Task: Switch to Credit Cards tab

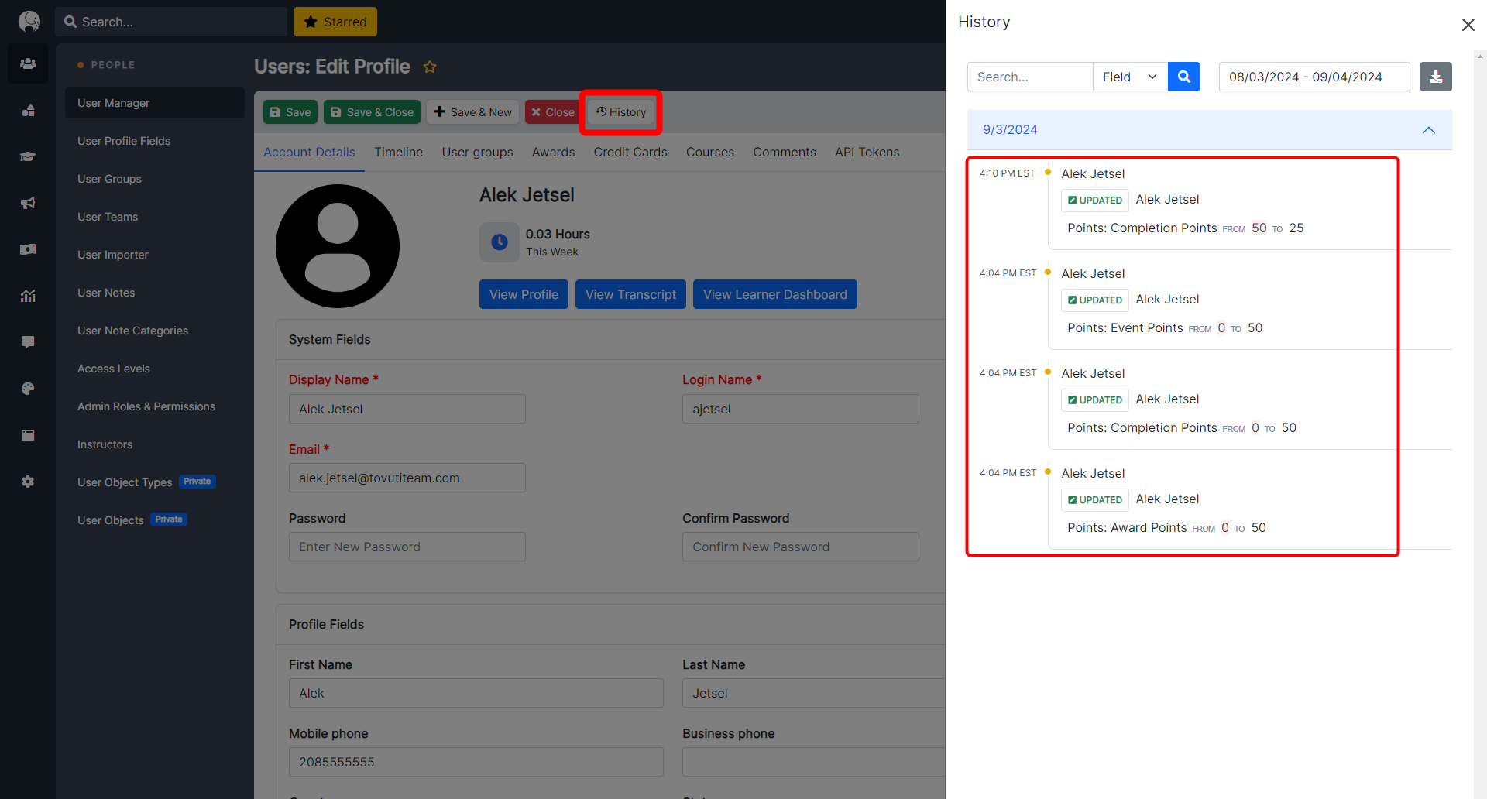Action: click(x=630, y=153)
